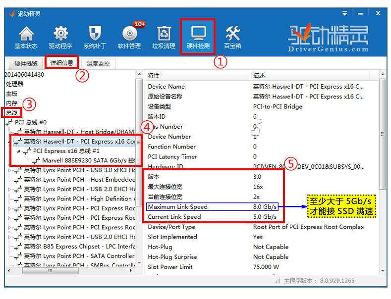Select Haswell-DT Host Bridge/DRAM item
391x299 pixels.
pos(79,132)
